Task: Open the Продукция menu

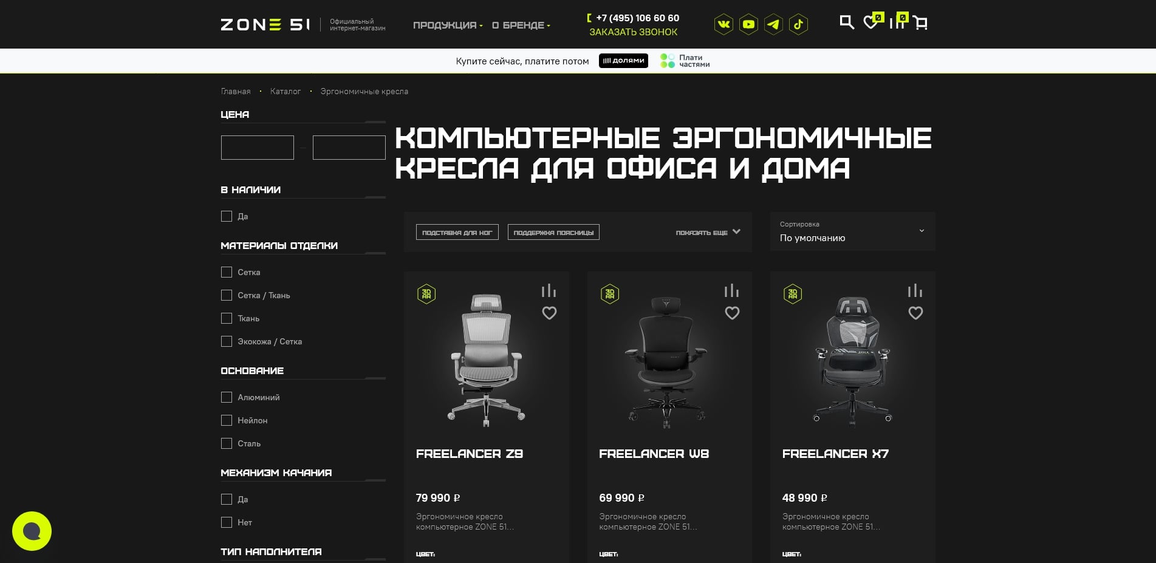Action: 448,26
